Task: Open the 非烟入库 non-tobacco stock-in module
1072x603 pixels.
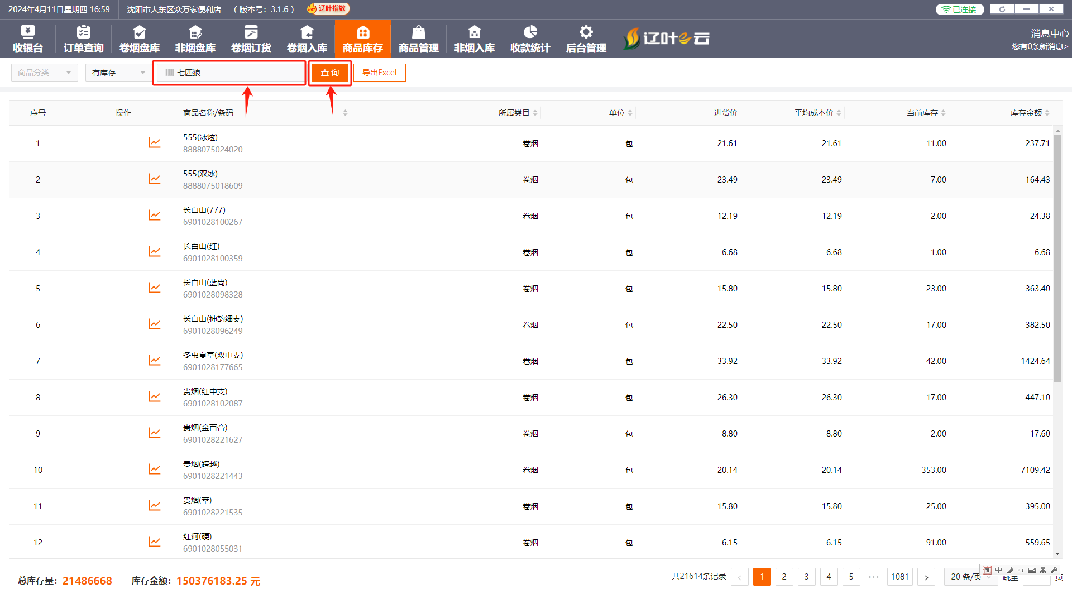Action: (x=475, y=39)
